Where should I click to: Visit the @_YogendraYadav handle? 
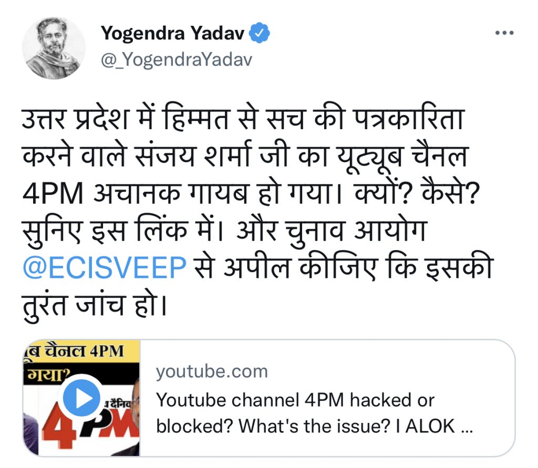177,60
